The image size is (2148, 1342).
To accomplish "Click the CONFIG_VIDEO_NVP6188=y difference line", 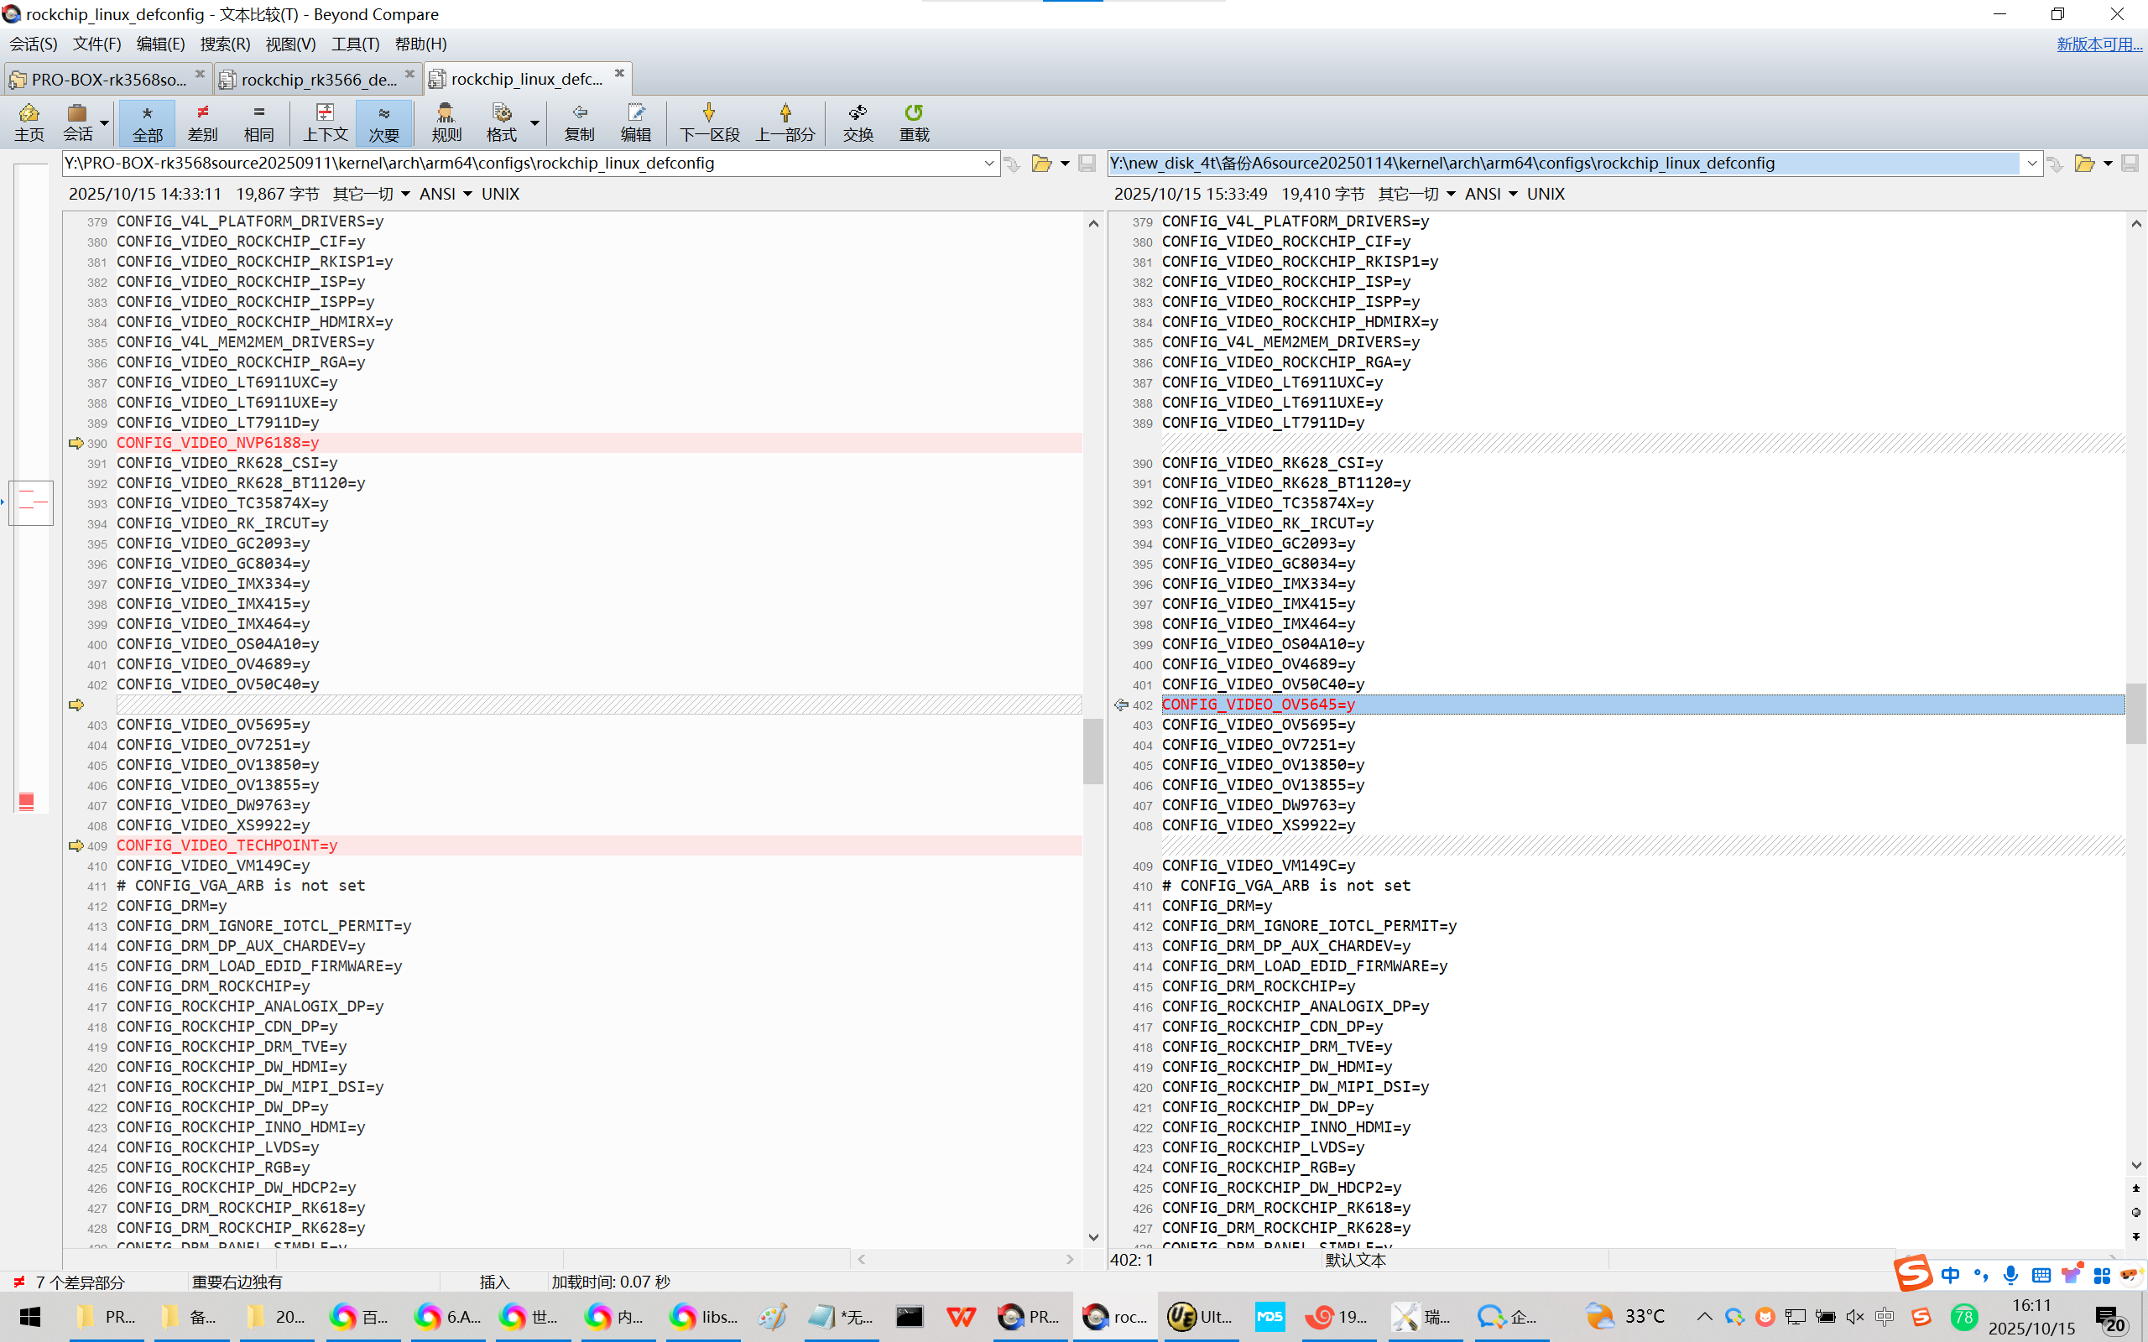I will [217, 443].
